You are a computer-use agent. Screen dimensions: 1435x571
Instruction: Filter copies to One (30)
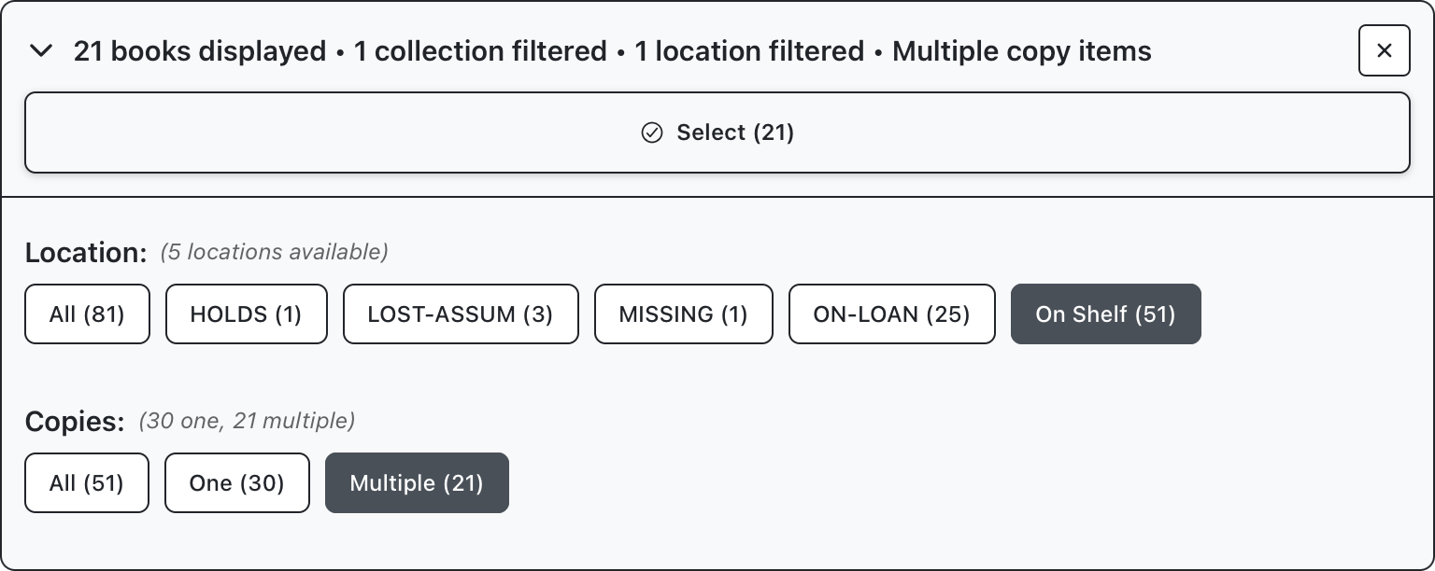(236, 483)
